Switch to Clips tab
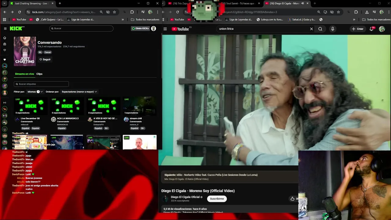391x220 pixels. tap(39, 74)
